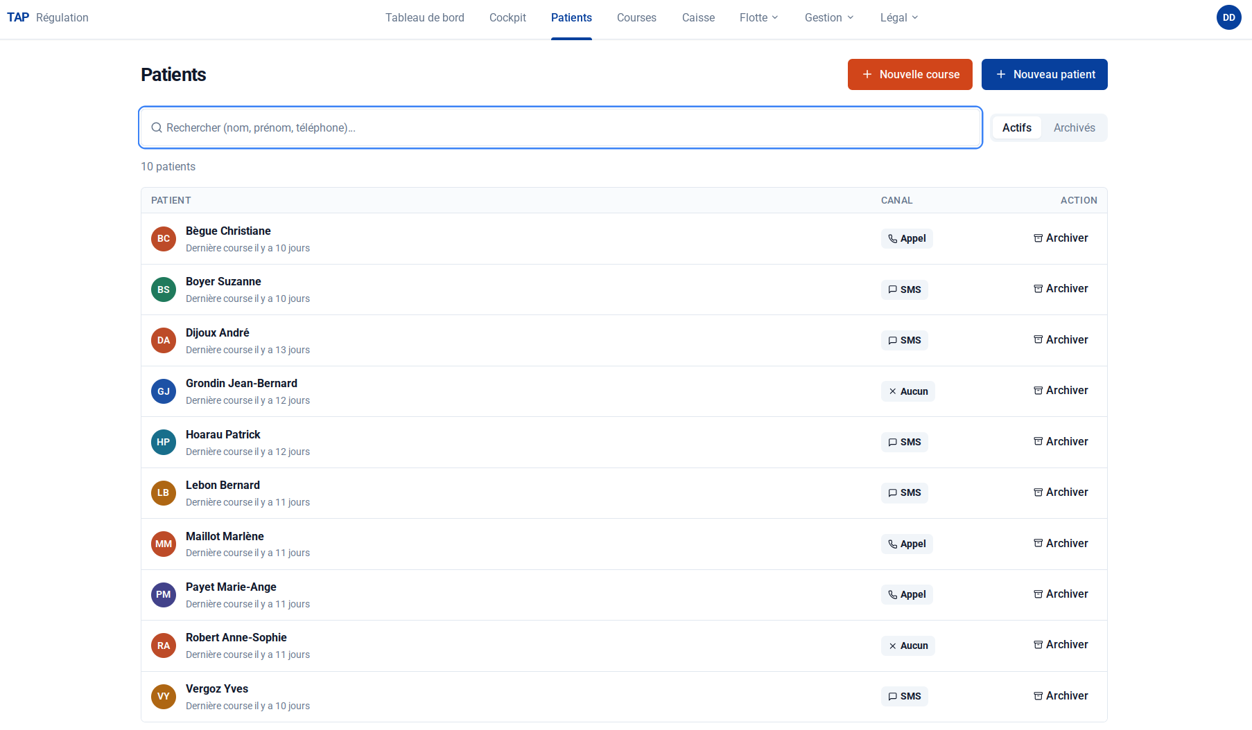
Task: Click the PM avatar for Payet Marie-Ange
Action: (164, 594)
